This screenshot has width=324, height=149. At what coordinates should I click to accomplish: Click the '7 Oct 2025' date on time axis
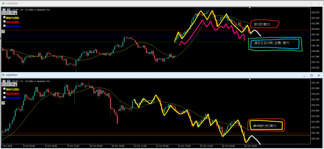point(7,146)
